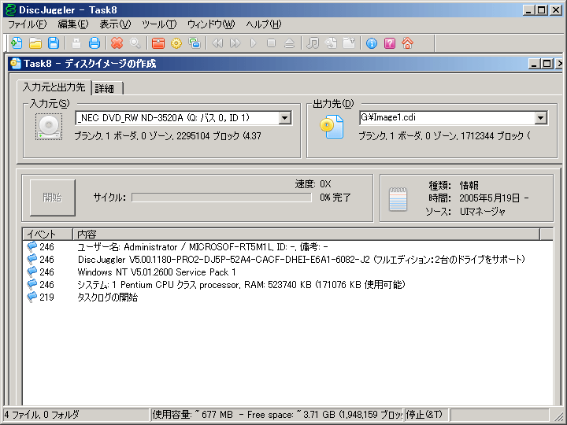
Task: Click the ソース: UIマネージャ value
Action: coord(483,212)
